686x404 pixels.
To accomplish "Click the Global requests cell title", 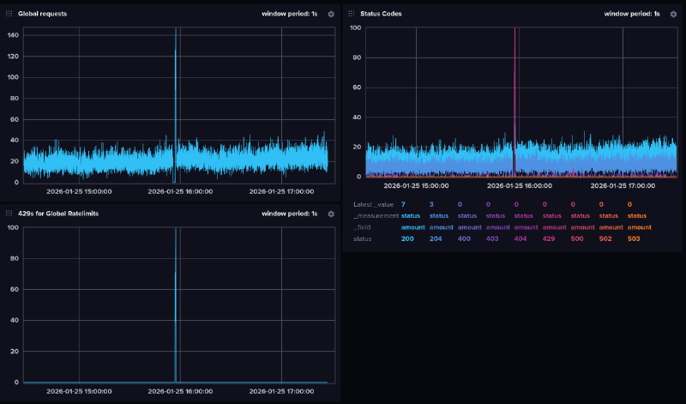I will (x=42, y=14).
